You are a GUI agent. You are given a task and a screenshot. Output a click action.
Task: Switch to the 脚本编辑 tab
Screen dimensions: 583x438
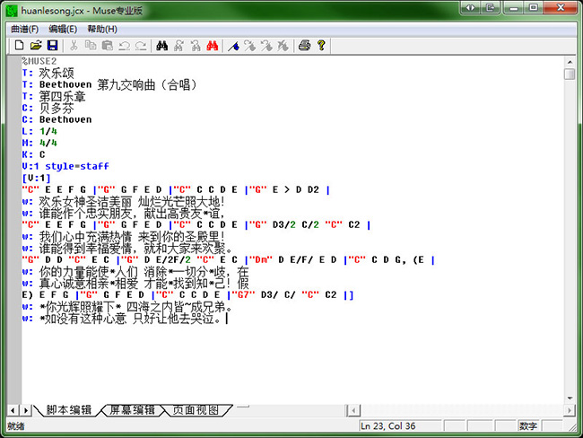(x=68, y=409)
